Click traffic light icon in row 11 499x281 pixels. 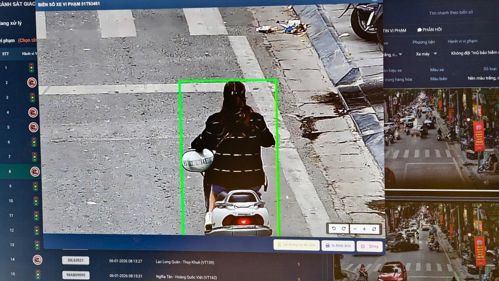36,216
